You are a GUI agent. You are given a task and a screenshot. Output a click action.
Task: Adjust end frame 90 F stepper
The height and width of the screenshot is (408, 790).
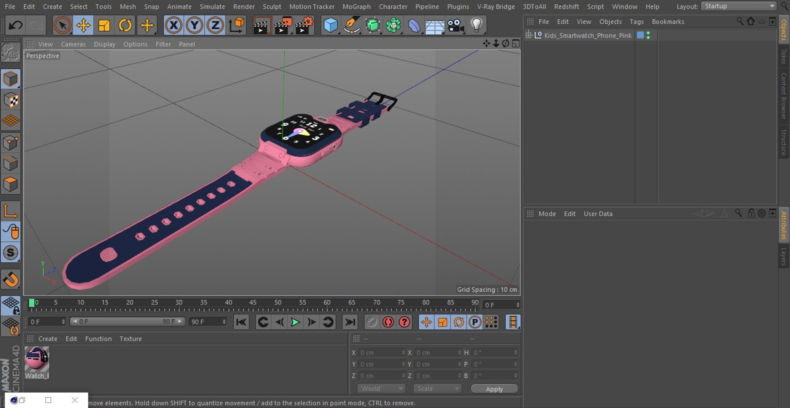pyautogui.click(x=224, y=322)
